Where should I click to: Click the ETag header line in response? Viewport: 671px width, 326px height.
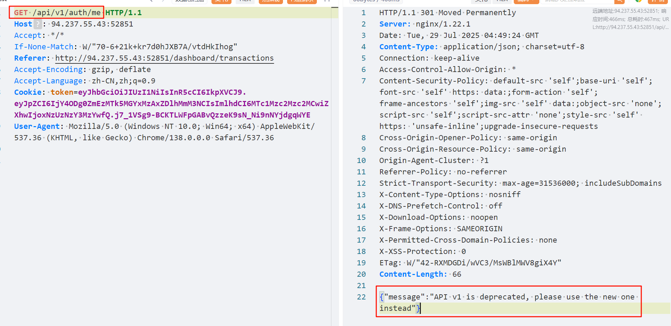pyautogui.click(x=470, y=263)
